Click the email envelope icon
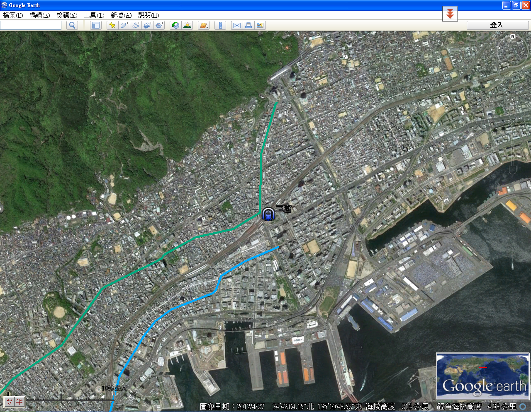Viewport: 531px width, 412px height. [236, 25]
